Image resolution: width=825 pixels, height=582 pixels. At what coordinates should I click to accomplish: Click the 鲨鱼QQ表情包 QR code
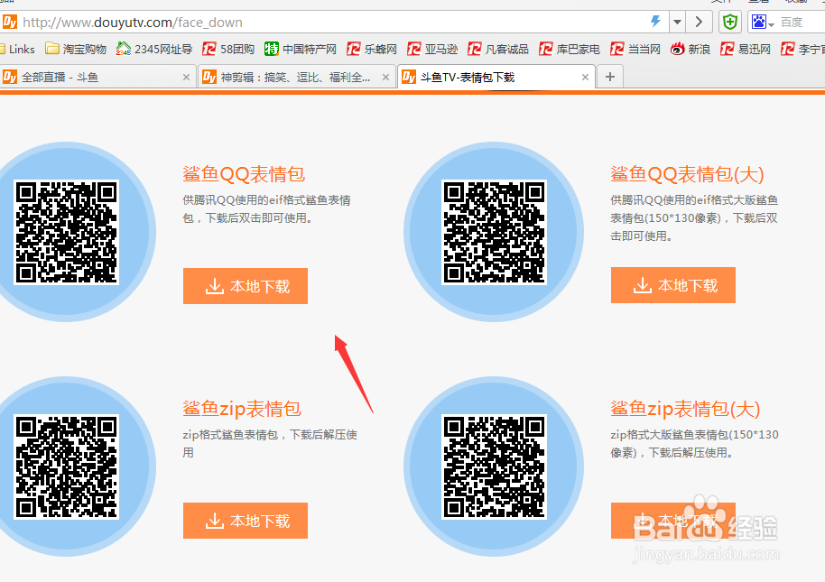pyautogui.click(x=66, y=233)
